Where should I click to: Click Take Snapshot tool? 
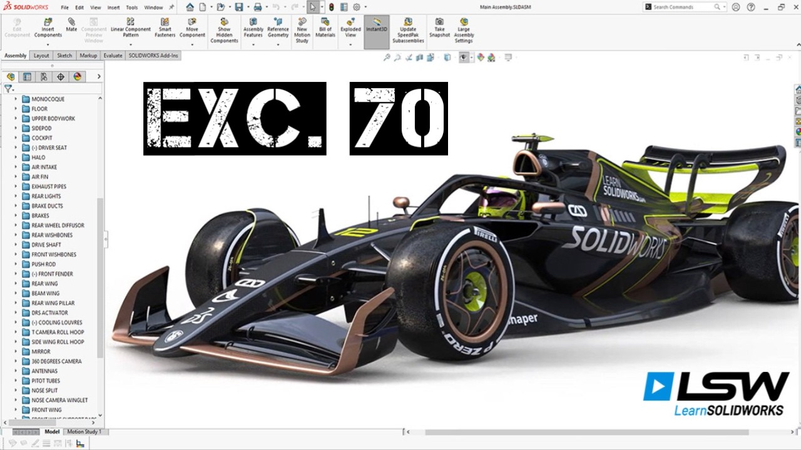click(x=439, y=28)
